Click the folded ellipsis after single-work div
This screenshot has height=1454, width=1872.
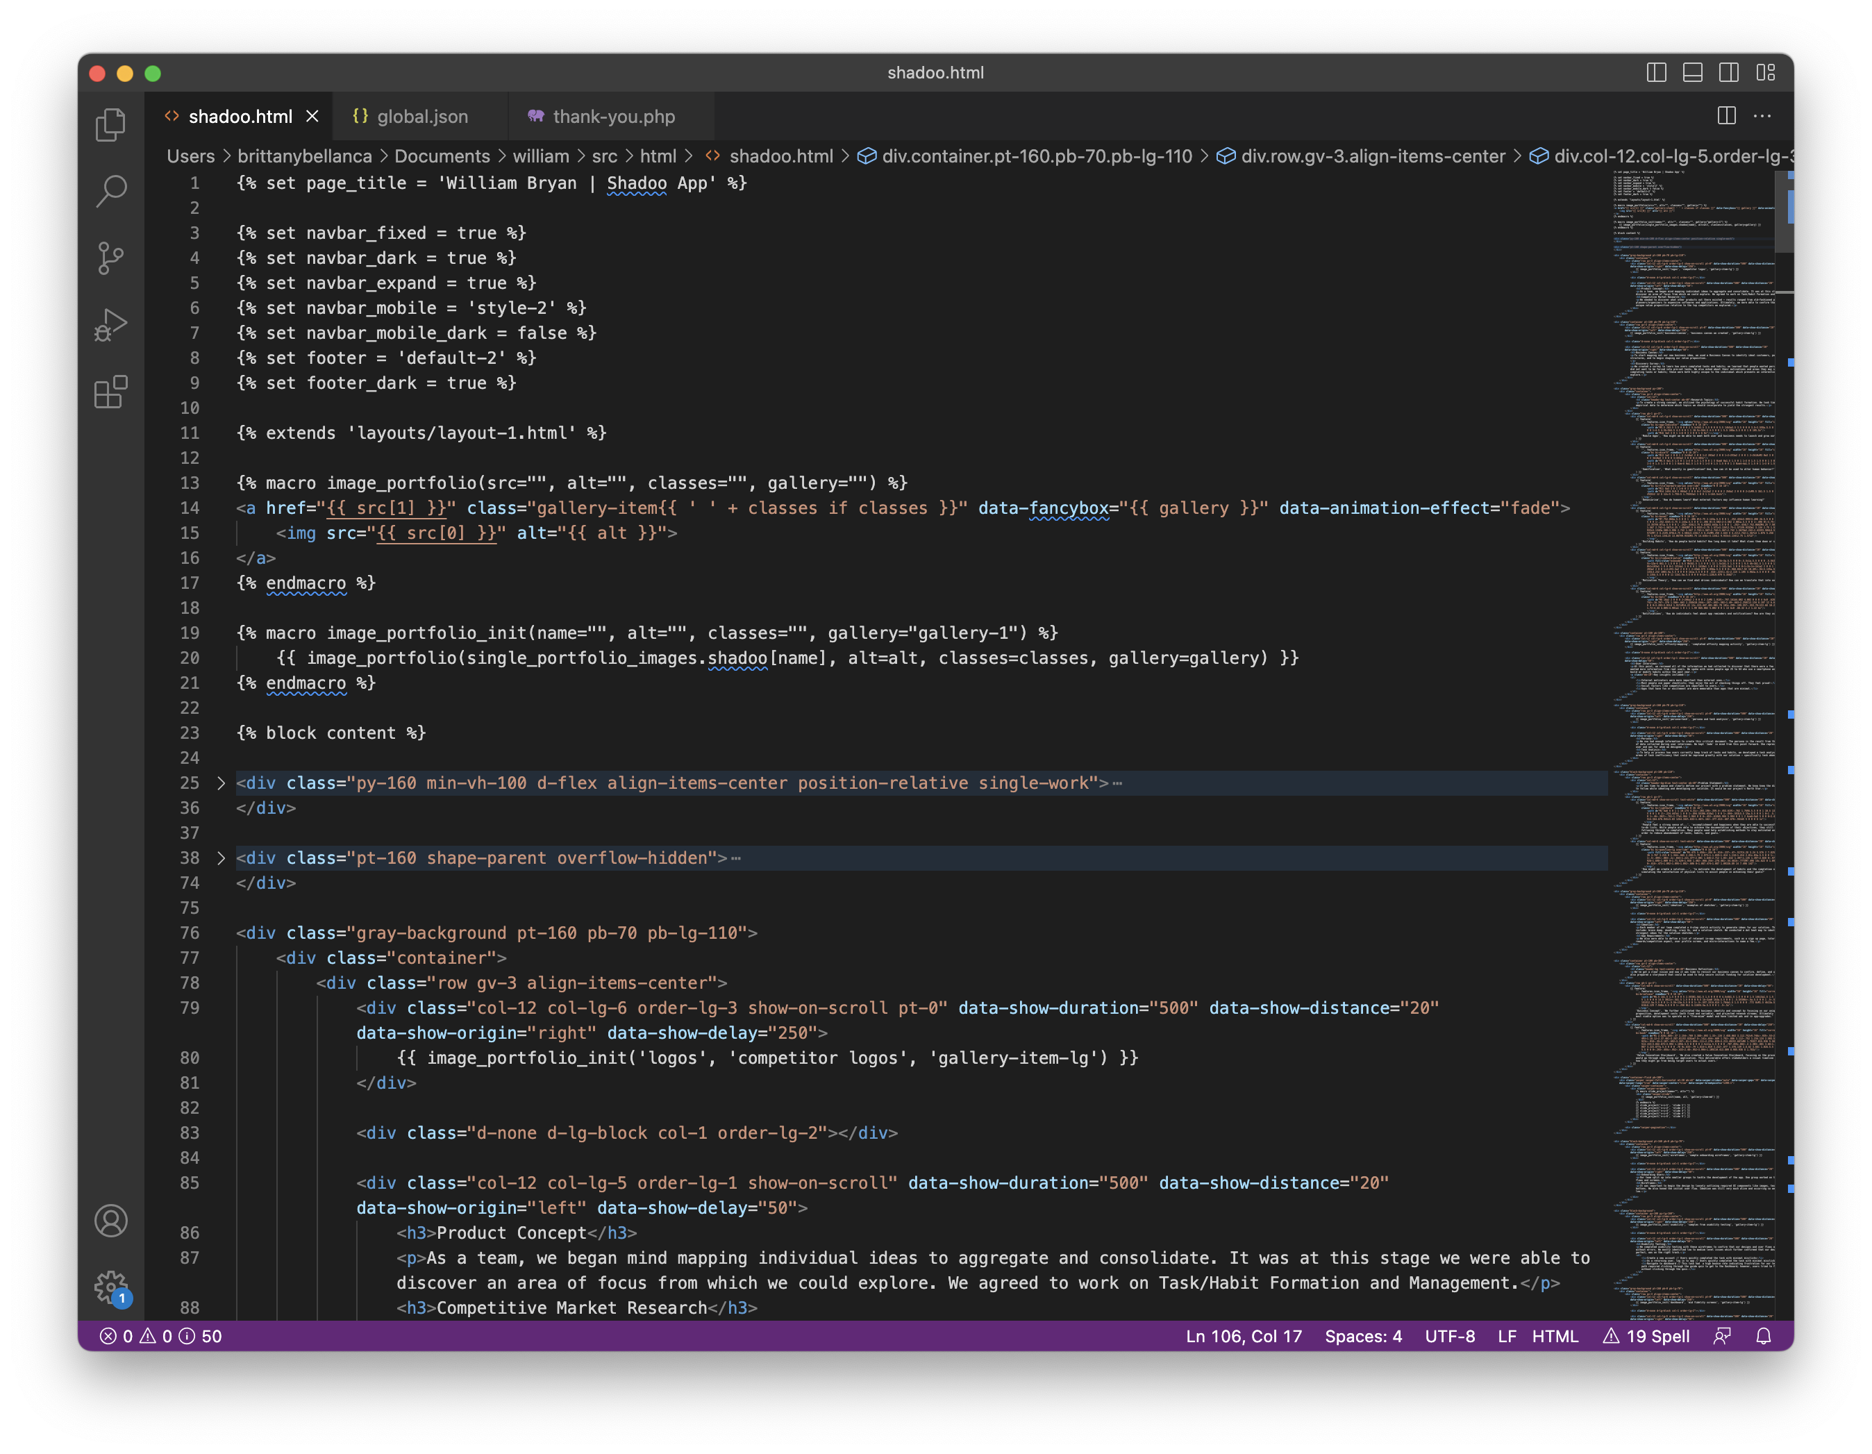(1117, 783)
